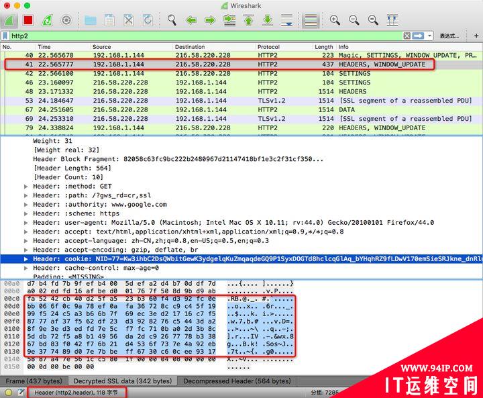Go forward to next packet arrow

coord(210,21)
